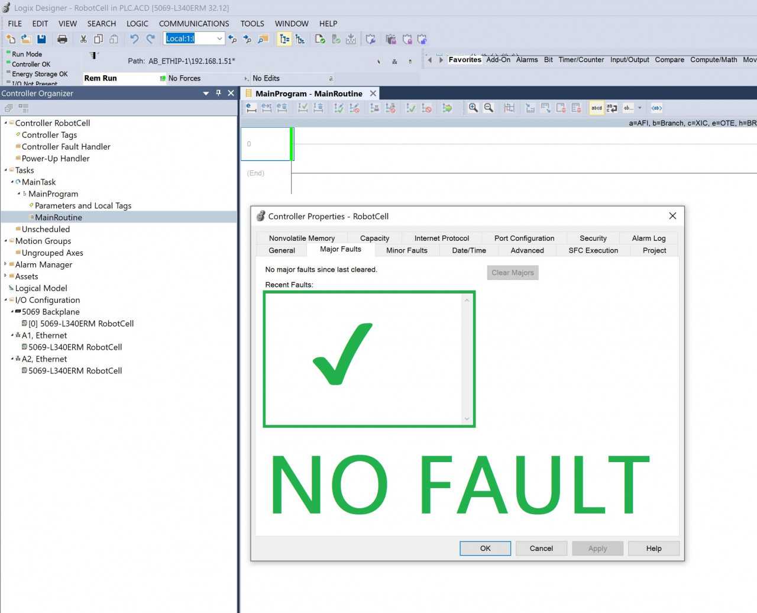This screenshot has width=757, height=613.
Task: Switch to the Minor Faults tab
Action: tap(406, 250)
